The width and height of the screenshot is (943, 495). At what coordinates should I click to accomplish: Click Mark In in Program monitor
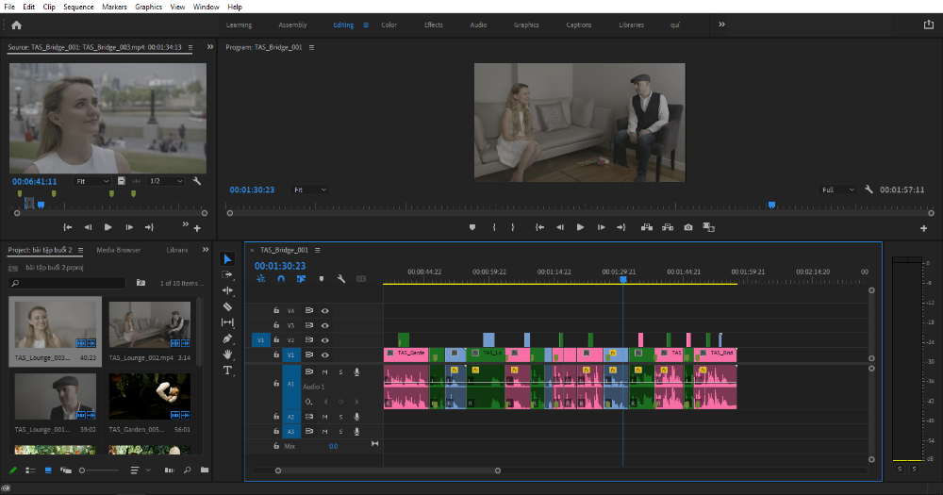tap(494, 227)
